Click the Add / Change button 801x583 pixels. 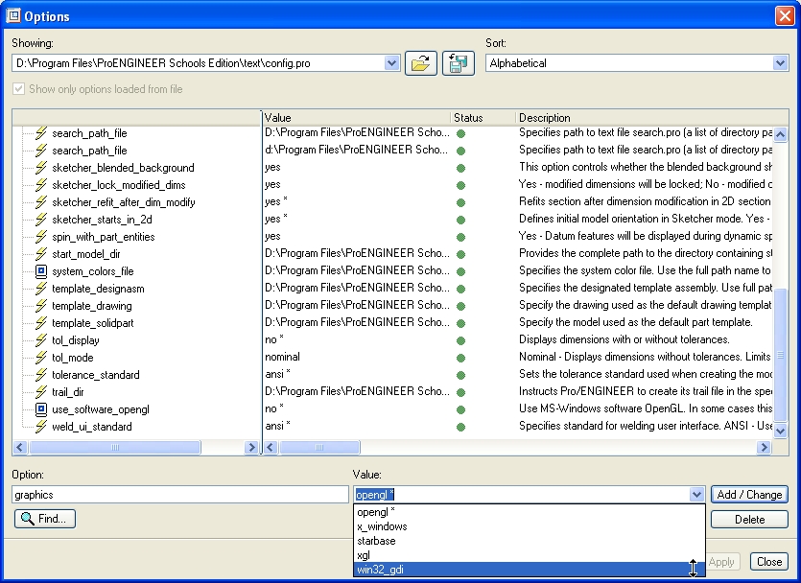pyautogui.click(x=749, y=494)
